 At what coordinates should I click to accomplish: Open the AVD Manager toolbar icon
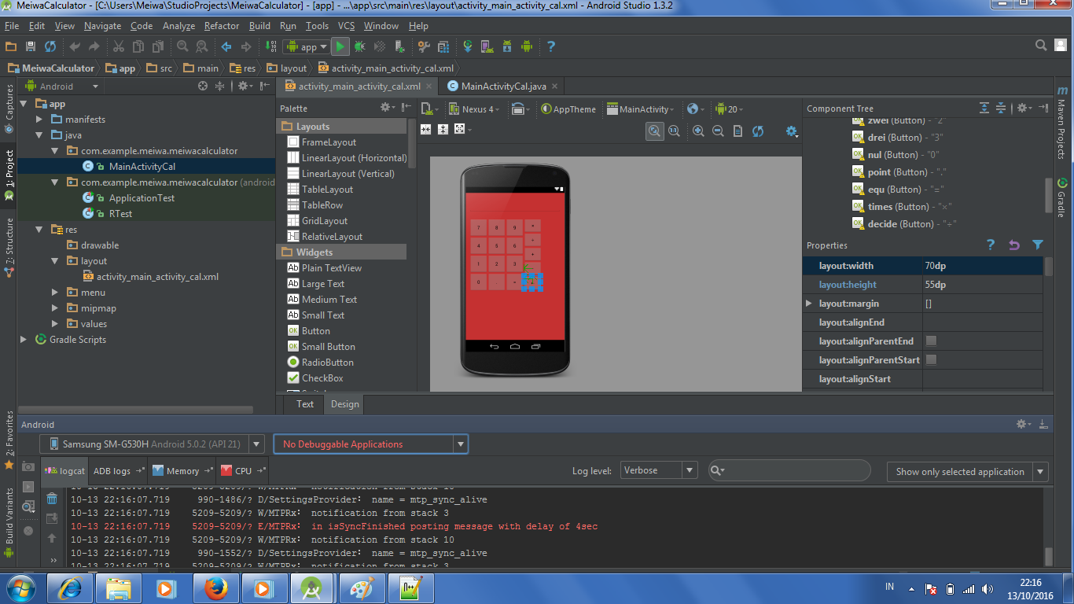coord(487,46)
